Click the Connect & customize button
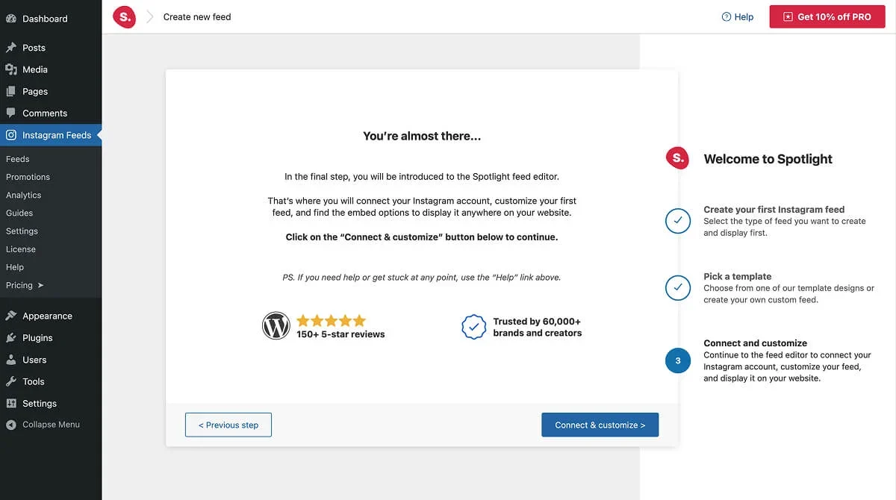 point(600,425)
